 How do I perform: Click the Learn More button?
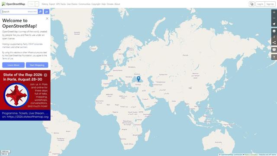click(x=13, y=65)
